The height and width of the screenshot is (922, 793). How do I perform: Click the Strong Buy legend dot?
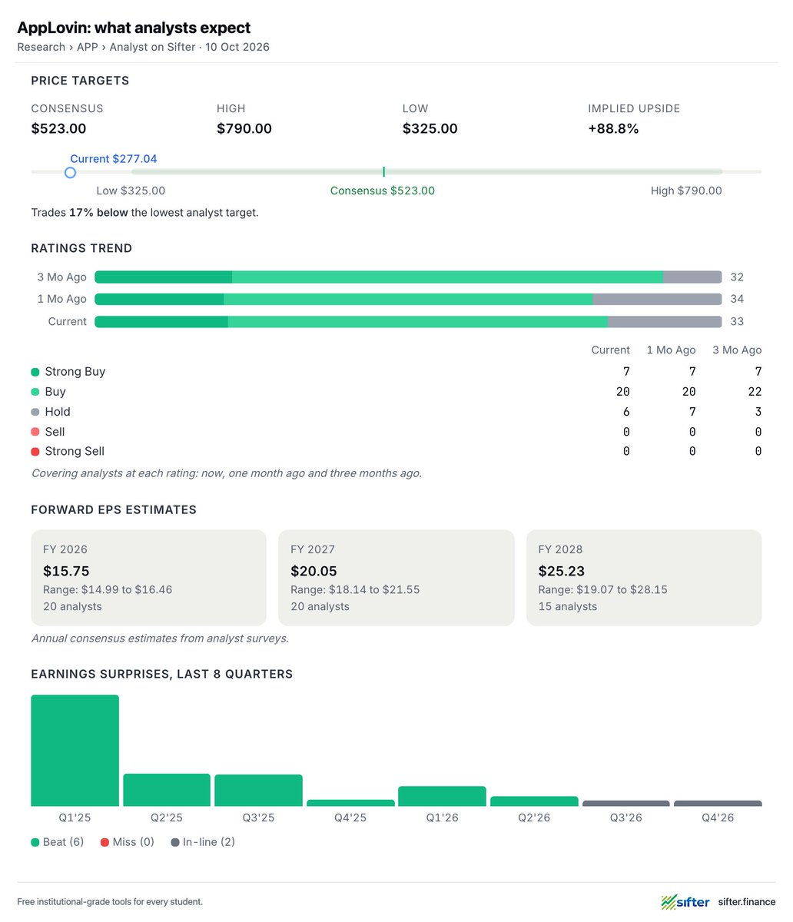tap(35, 372)
